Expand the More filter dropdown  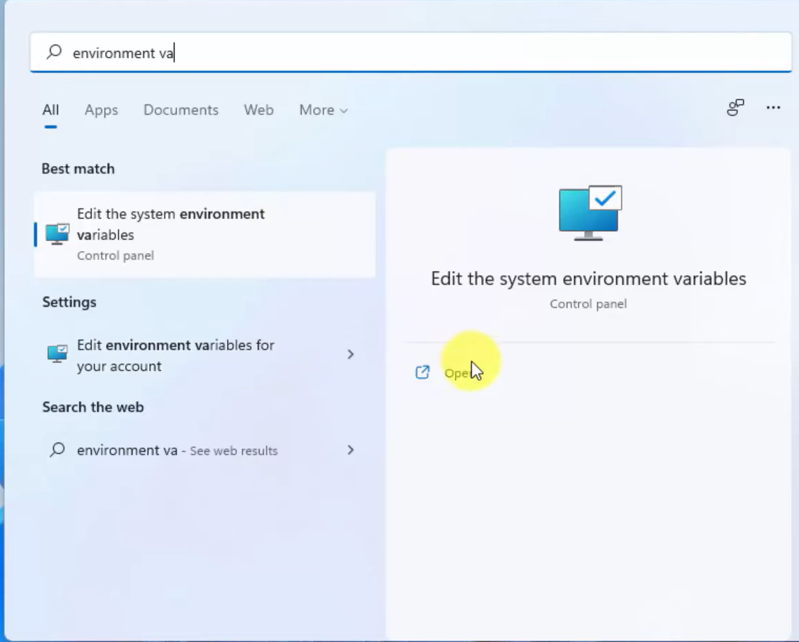(x=323, y=110)
